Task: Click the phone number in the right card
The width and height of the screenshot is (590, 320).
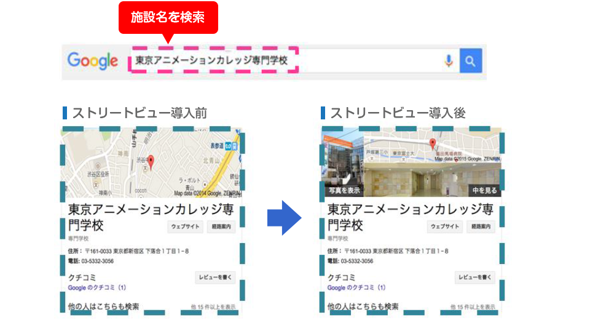Action: point(357,261)
